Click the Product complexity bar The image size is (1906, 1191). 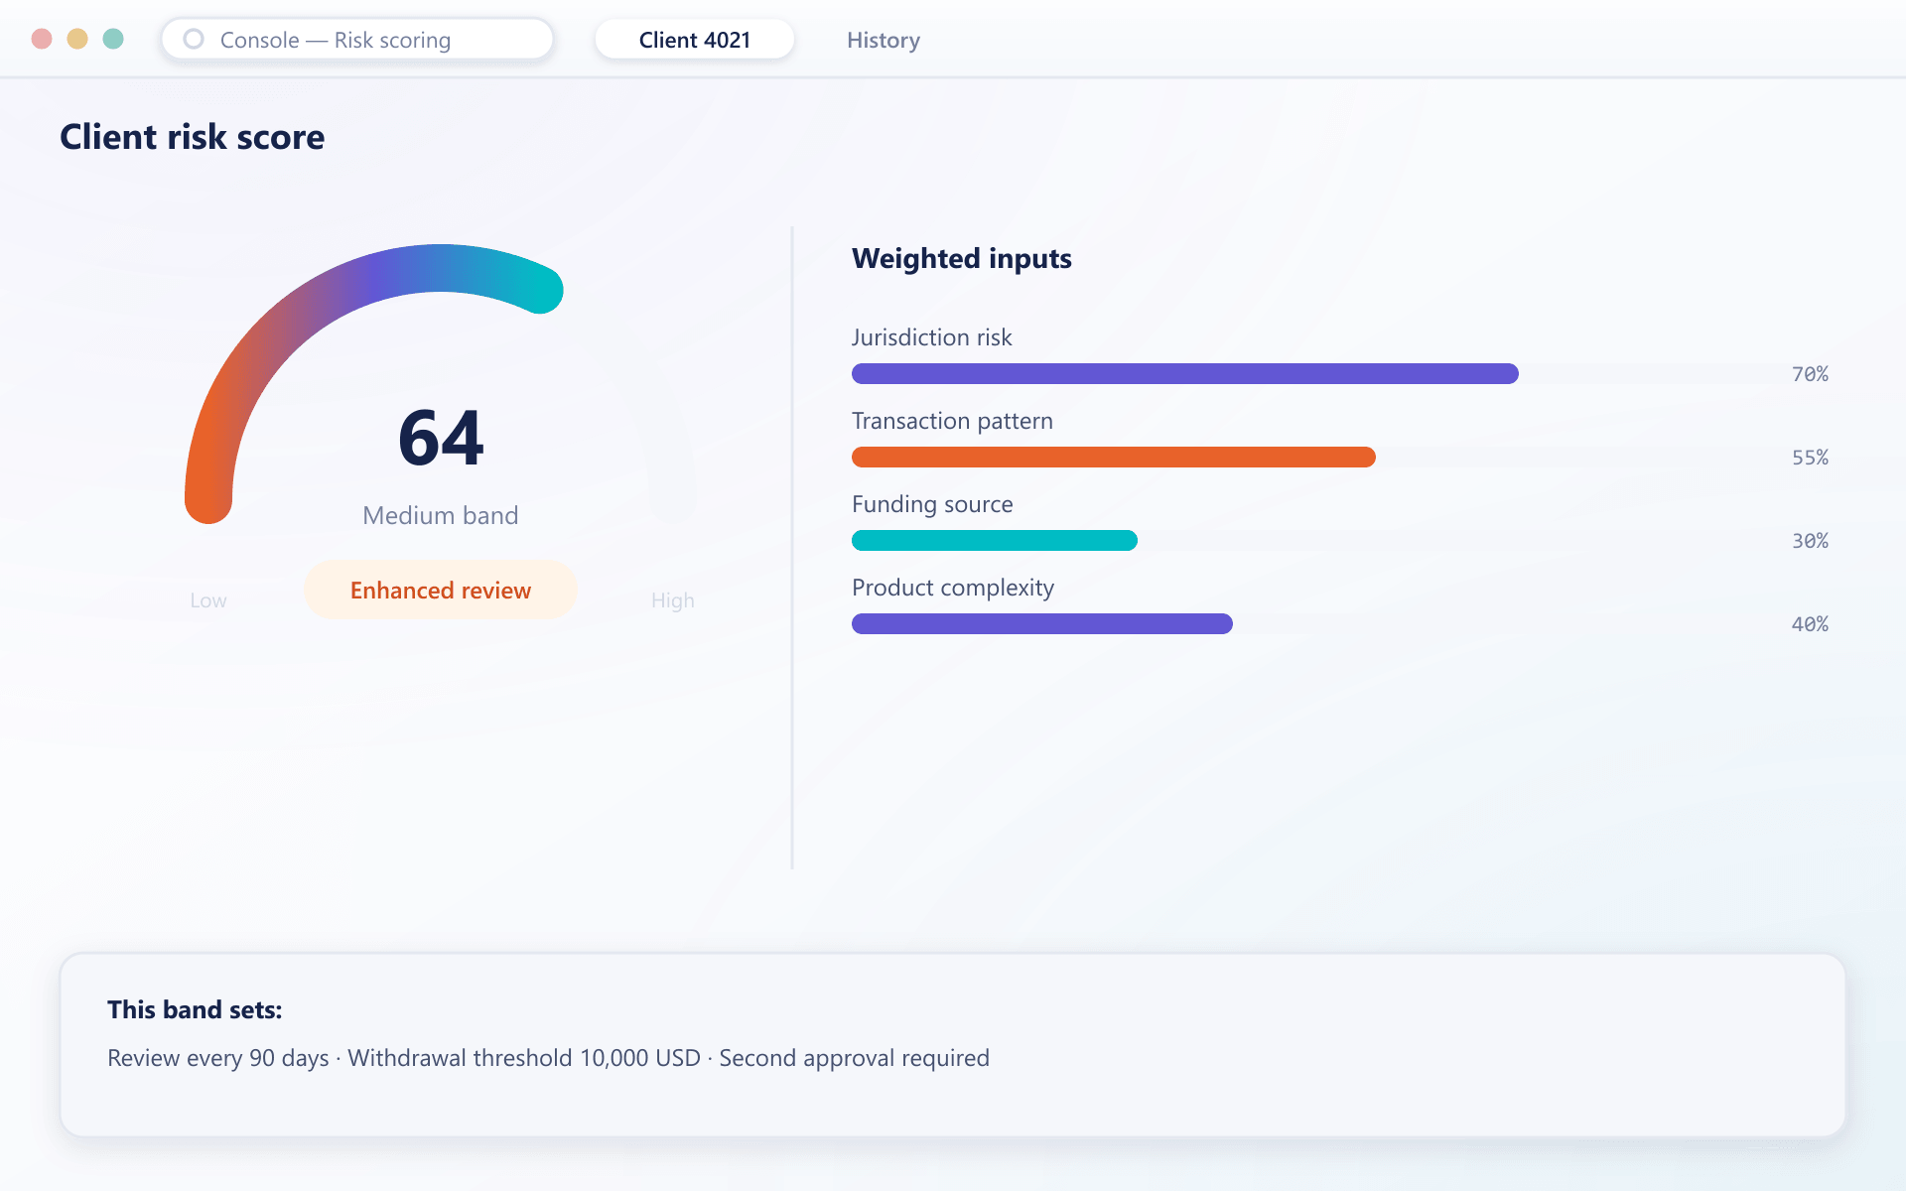[1042, 624]
